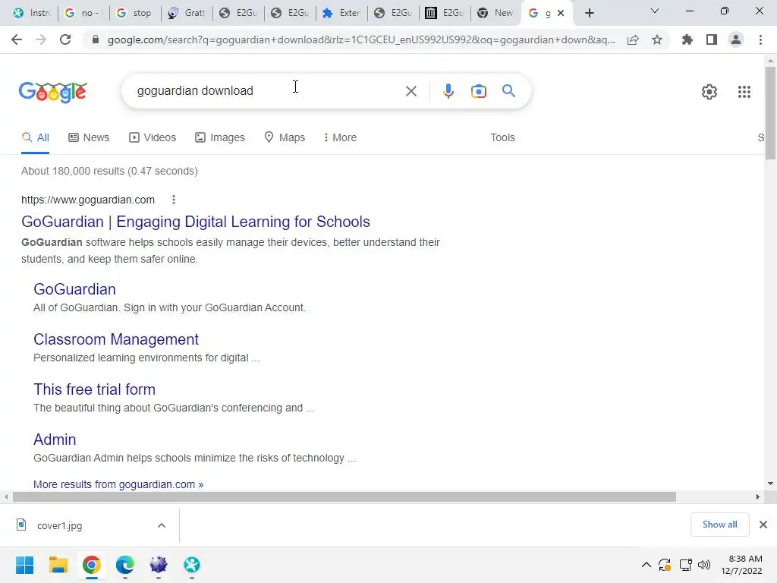Switch to the News results tab
The width and height of the screenshot is (777, 583).
89,137
